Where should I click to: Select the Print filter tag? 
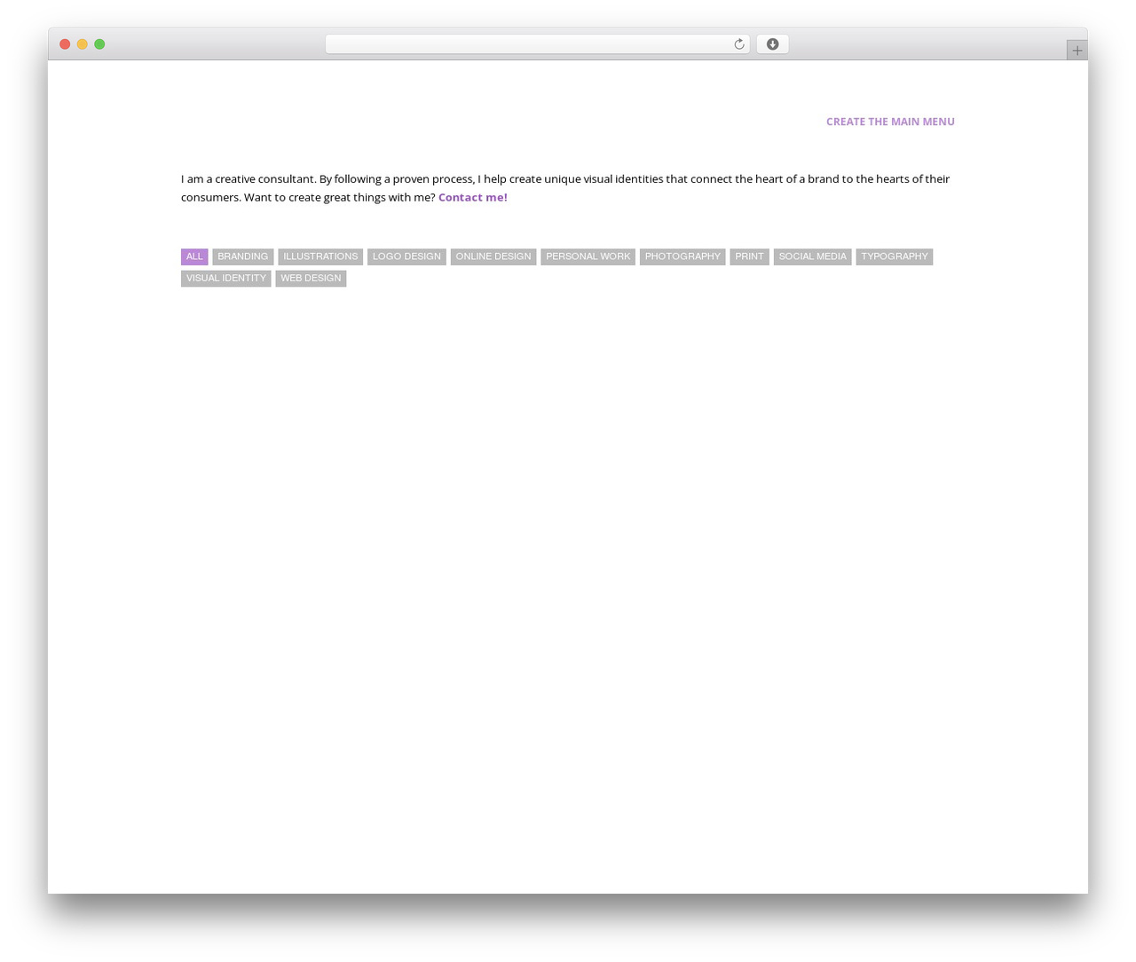pyautogui.click(x=749, y=256)
